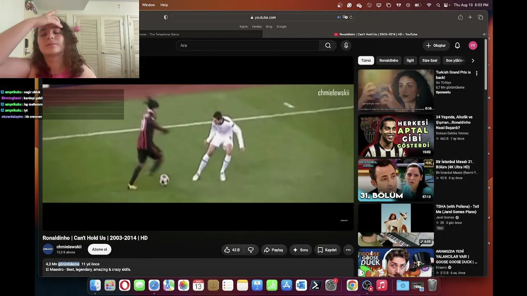Click the Safari privacy shield icon

click(x=166, y=17)
